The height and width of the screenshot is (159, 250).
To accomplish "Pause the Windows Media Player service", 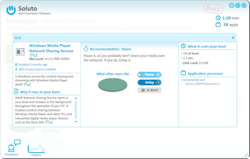I will [x=149, y=74].
